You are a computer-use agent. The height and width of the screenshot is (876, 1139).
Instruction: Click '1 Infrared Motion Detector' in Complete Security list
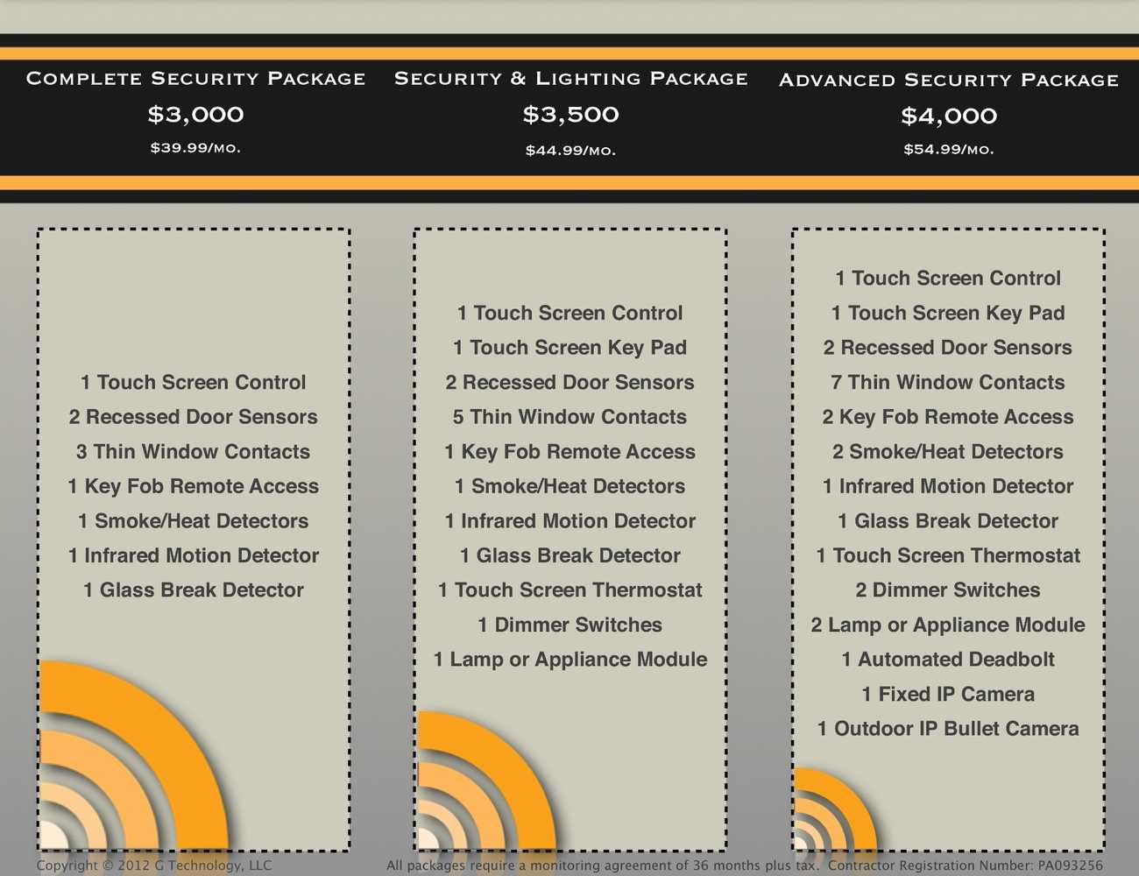point(194,555)
